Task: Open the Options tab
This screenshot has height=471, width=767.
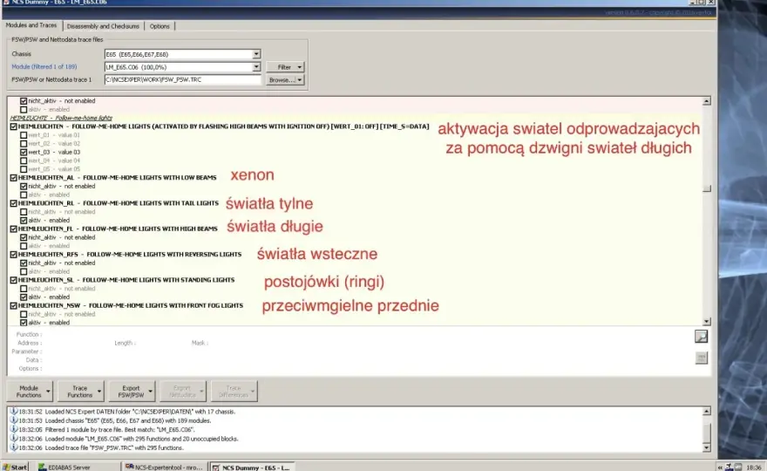Action: point(160,26)
